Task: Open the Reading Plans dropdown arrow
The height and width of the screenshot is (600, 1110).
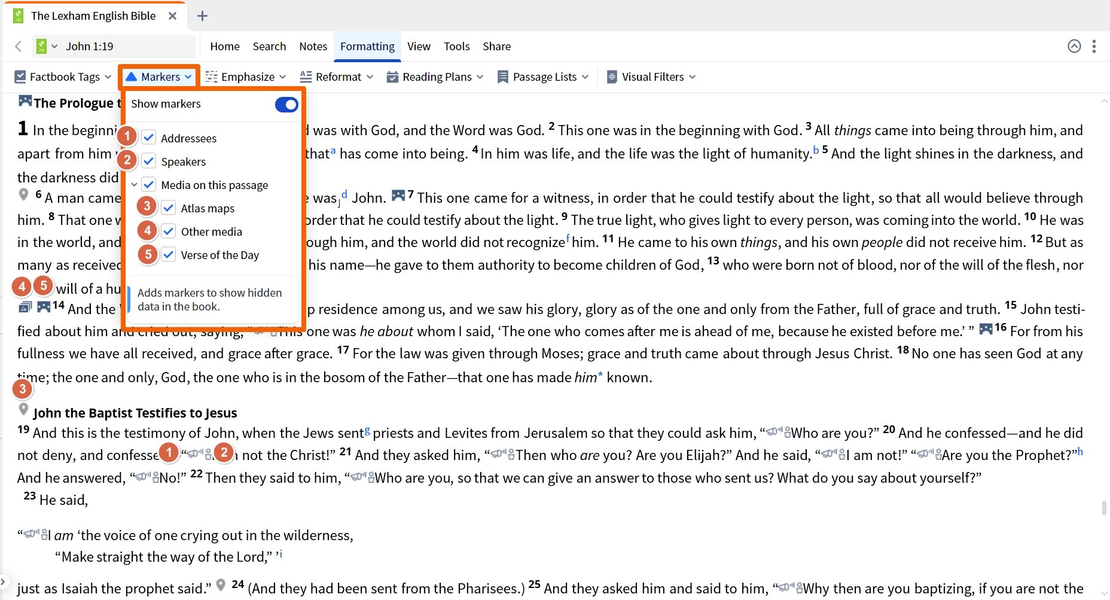Action: pyautogui.click(x=480, y=77)
